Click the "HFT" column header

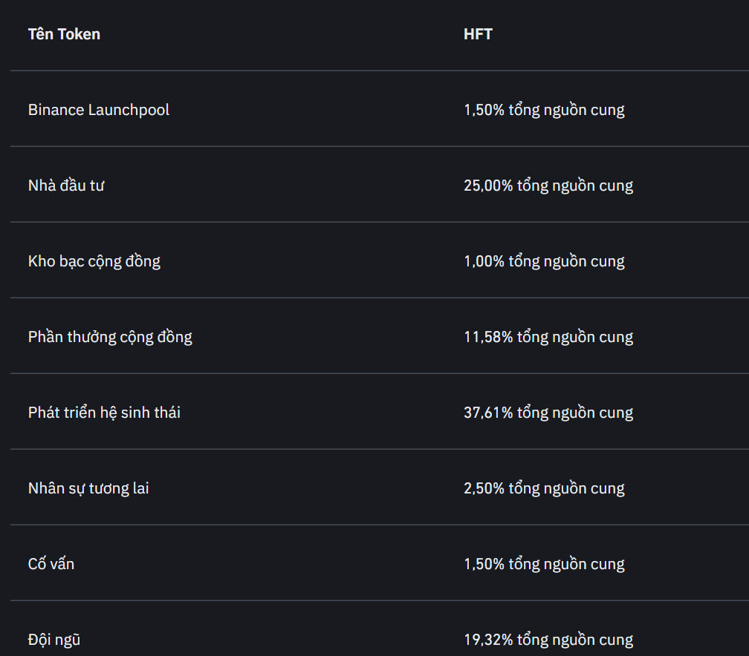tap(478, 34)
